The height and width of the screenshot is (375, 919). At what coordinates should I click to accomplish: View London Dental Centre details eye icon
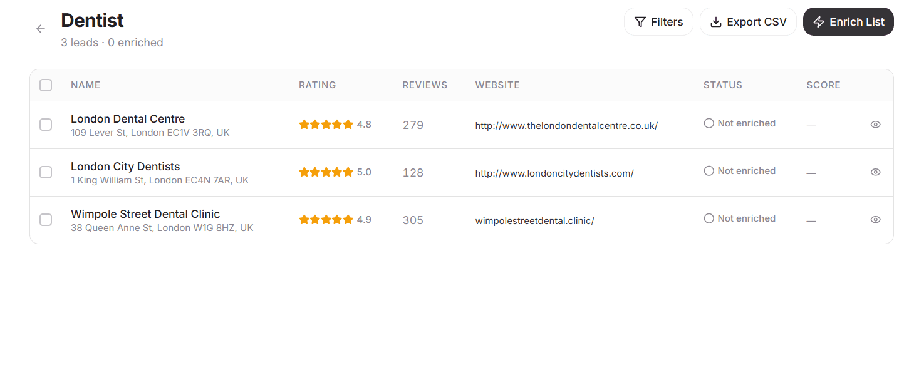pos(875,125)
